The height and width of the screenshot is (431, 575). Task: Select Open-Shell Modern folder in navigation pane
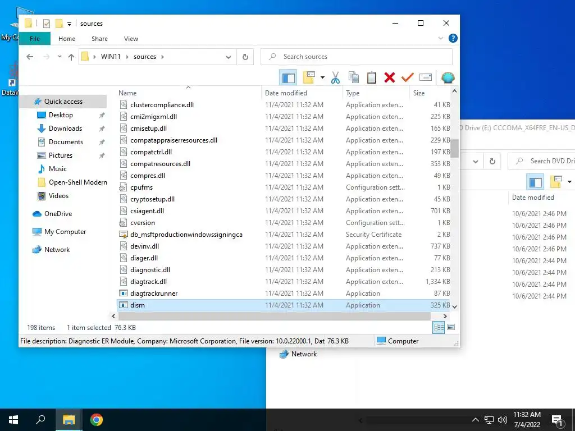click(77, 182)
